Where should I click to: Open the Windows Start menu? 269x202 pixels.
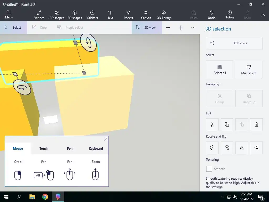tap(6, 197)
